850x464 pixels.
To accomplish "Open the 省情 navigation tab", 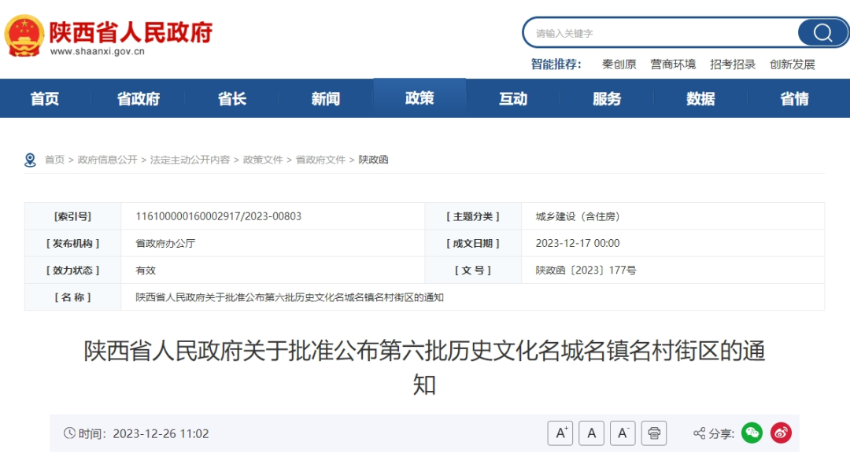I will point(794,98).
